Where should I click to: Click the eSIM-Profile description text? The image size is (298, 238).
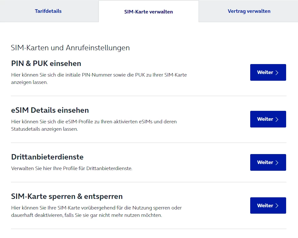pos(94,125)
